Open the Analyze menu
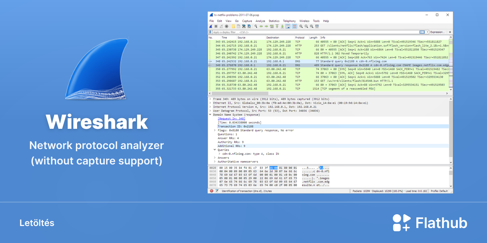 point(261,21)
